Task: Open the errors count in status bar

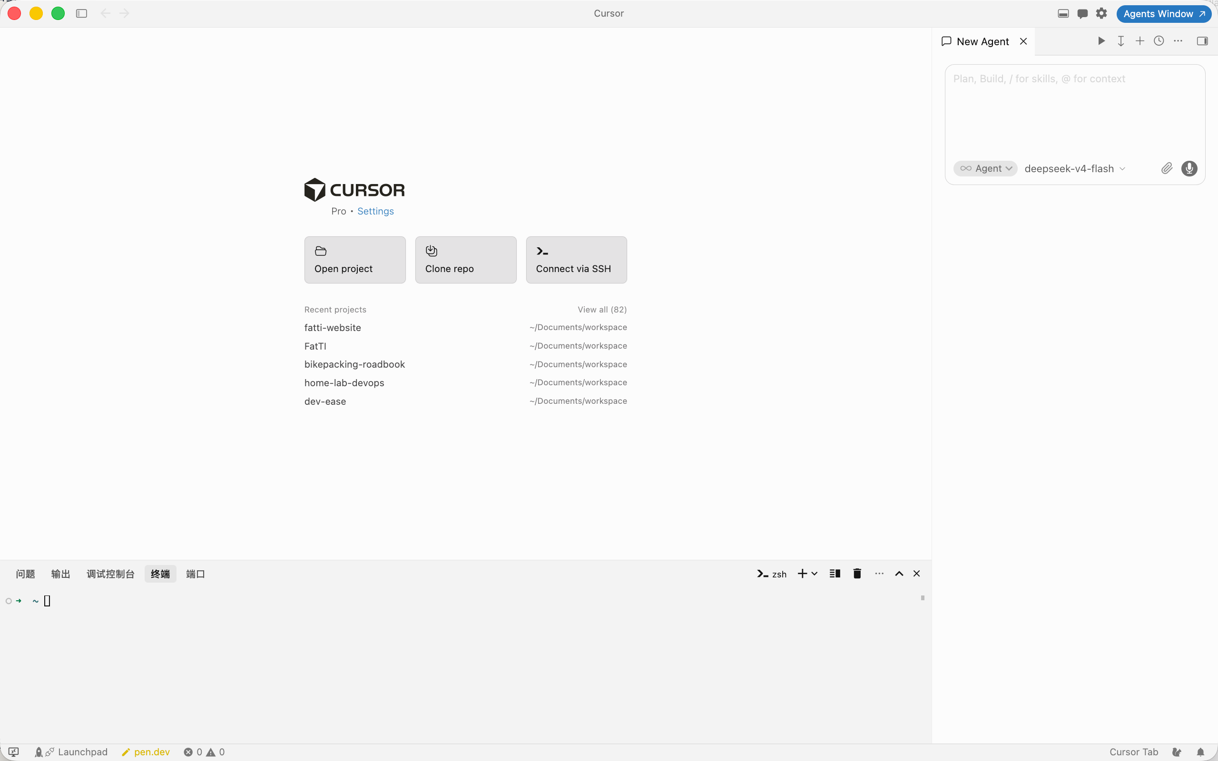Action: [x=193, y=752]
